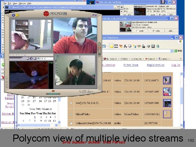
Task: Click the keypad icon on Polycom's right side panel
Action: point(99,54)
